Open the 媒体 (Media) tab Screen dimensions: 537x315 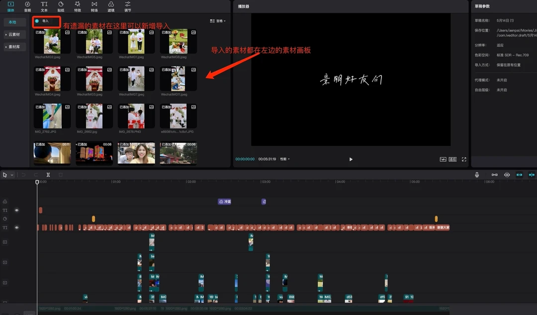10,6
